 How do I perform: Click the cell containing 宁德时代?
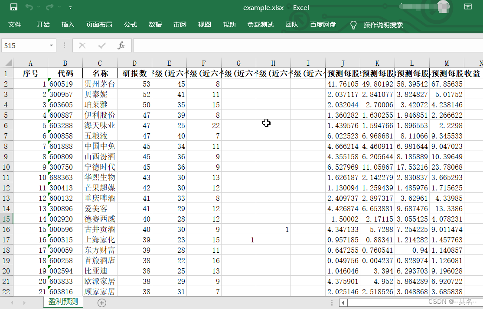(100, 167)
